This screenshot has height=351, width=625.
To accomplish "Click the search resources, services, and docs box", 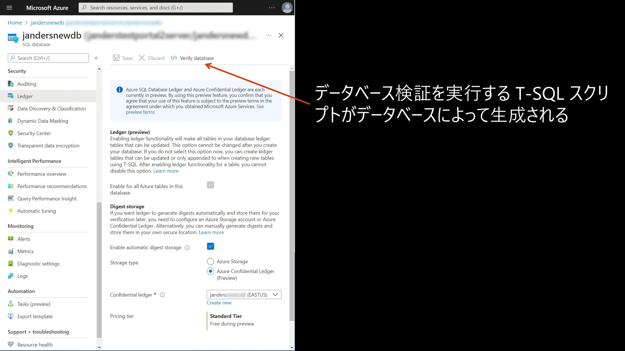I will [x=156, y=8].
